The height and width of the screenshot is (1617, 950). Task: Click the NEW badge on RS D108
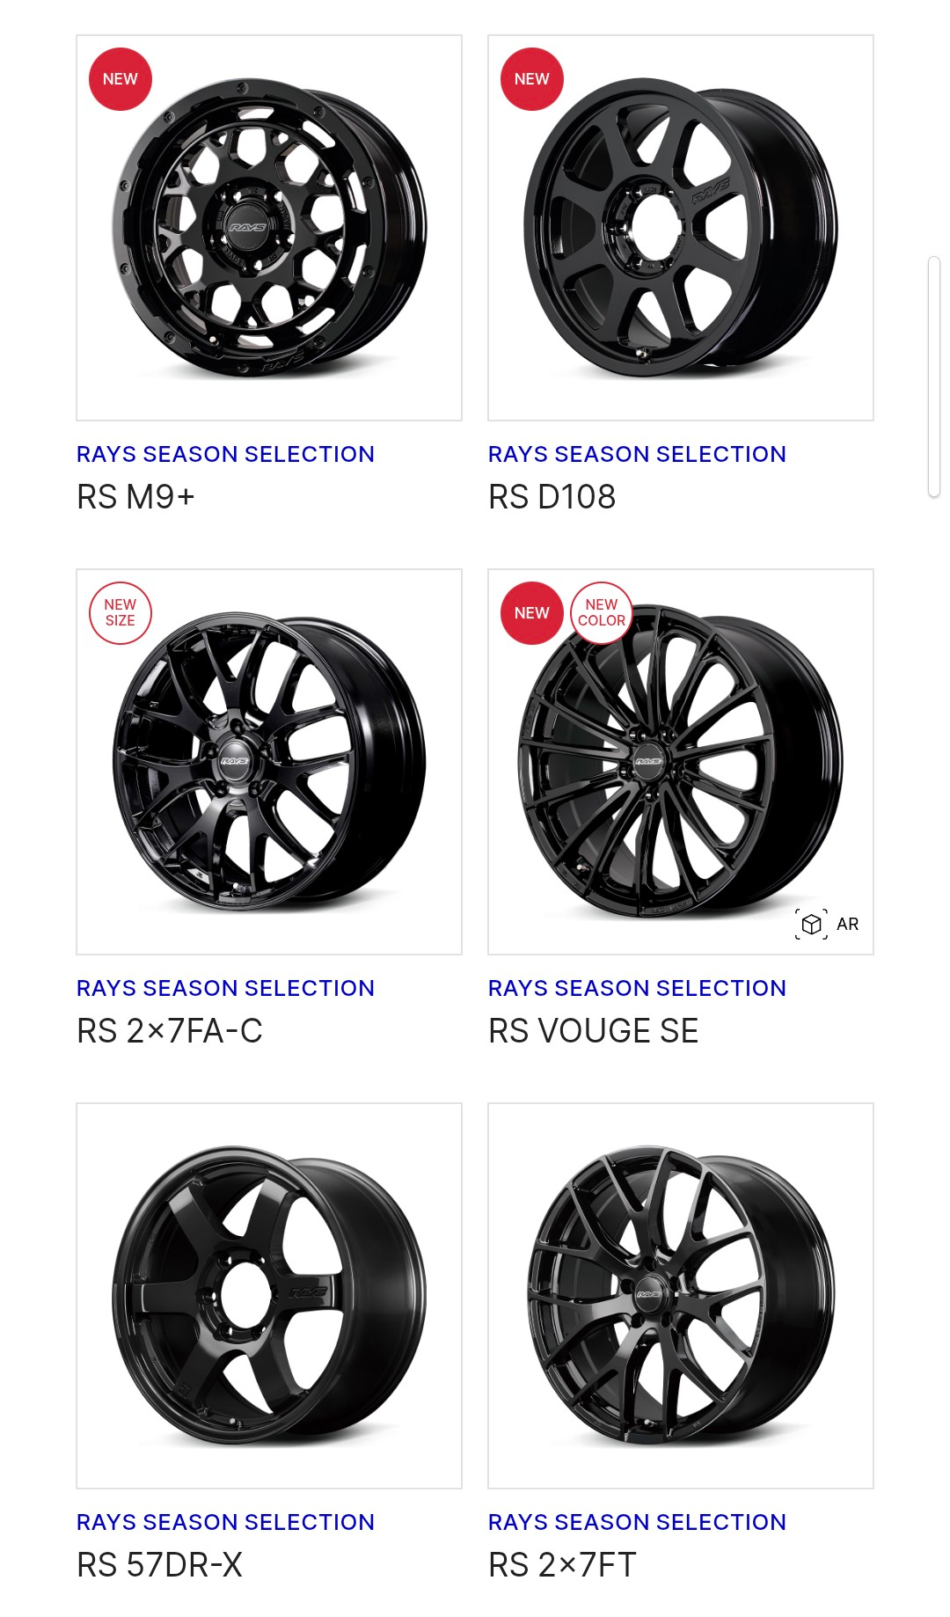[532, 79]
